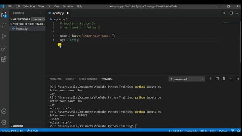Screen dimensions: 242x136
Task: Place cursor in line 5 age = int()
Action: pos(69,40)
